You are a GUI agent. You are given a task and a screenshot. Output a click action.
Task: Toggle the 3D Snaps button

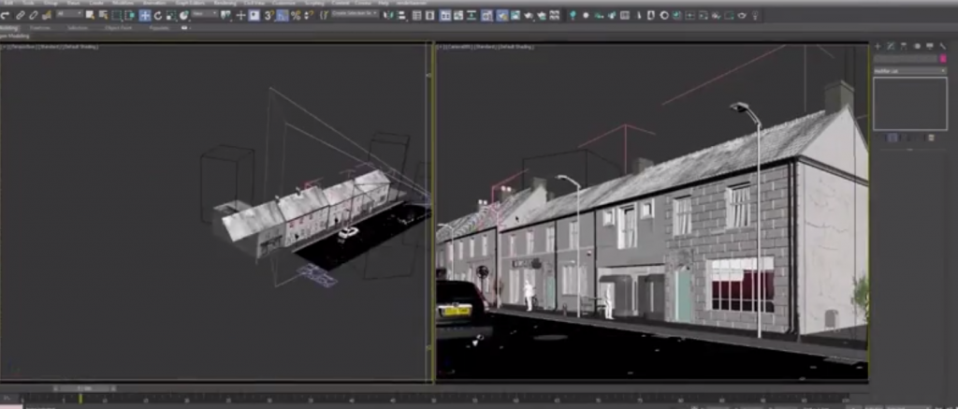coord(269,15)
